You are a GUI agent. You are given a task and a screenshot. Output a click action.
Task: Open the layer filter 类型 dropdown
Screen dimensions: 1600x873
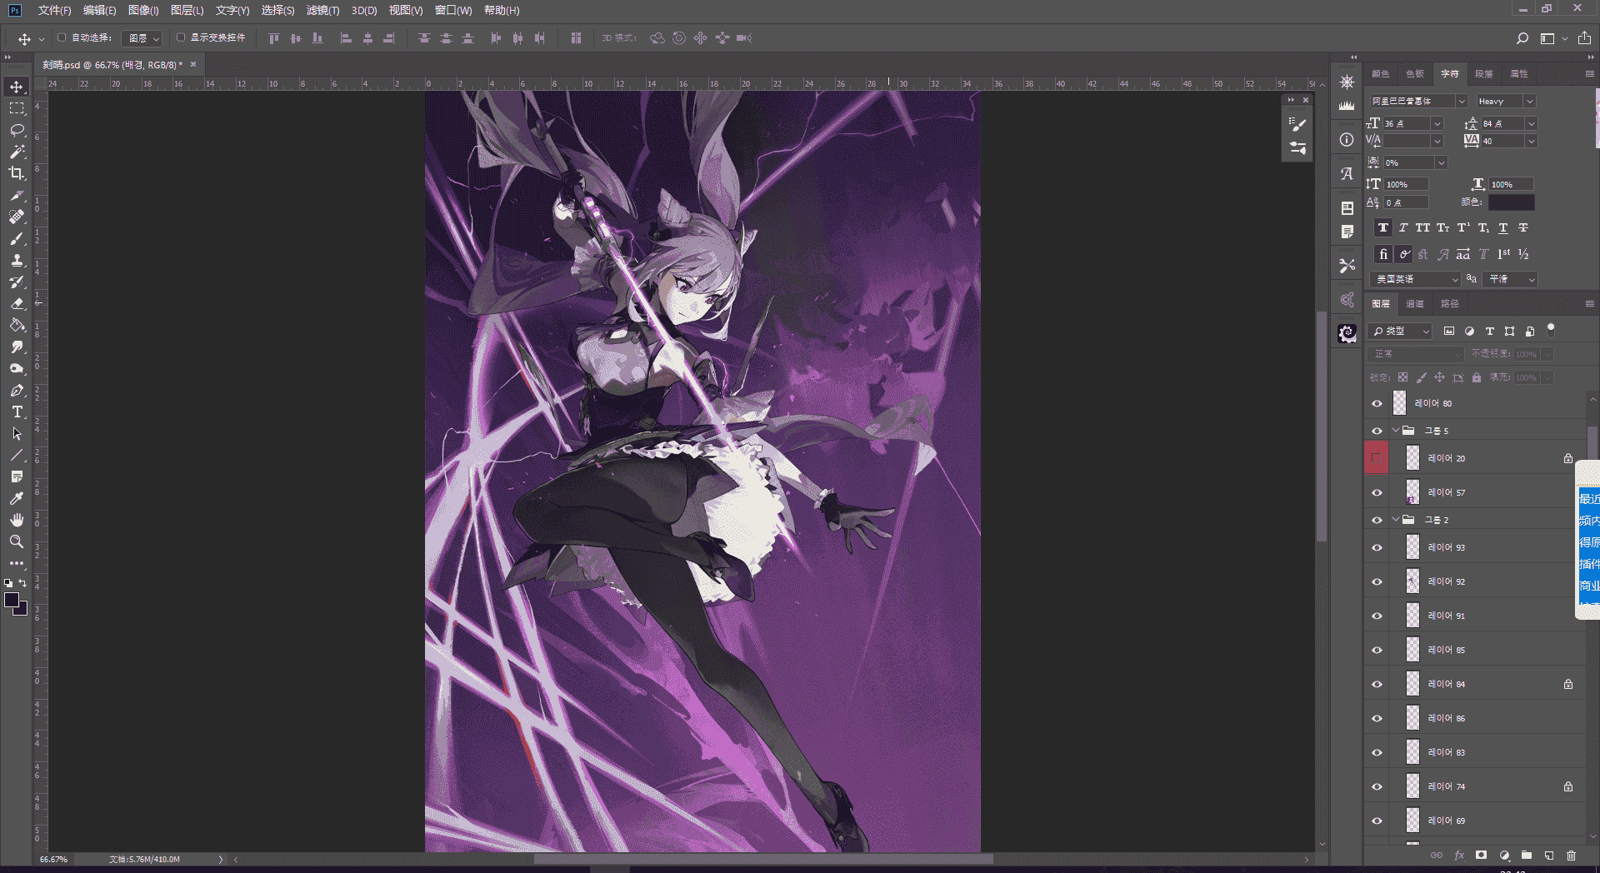point(1400,332)
